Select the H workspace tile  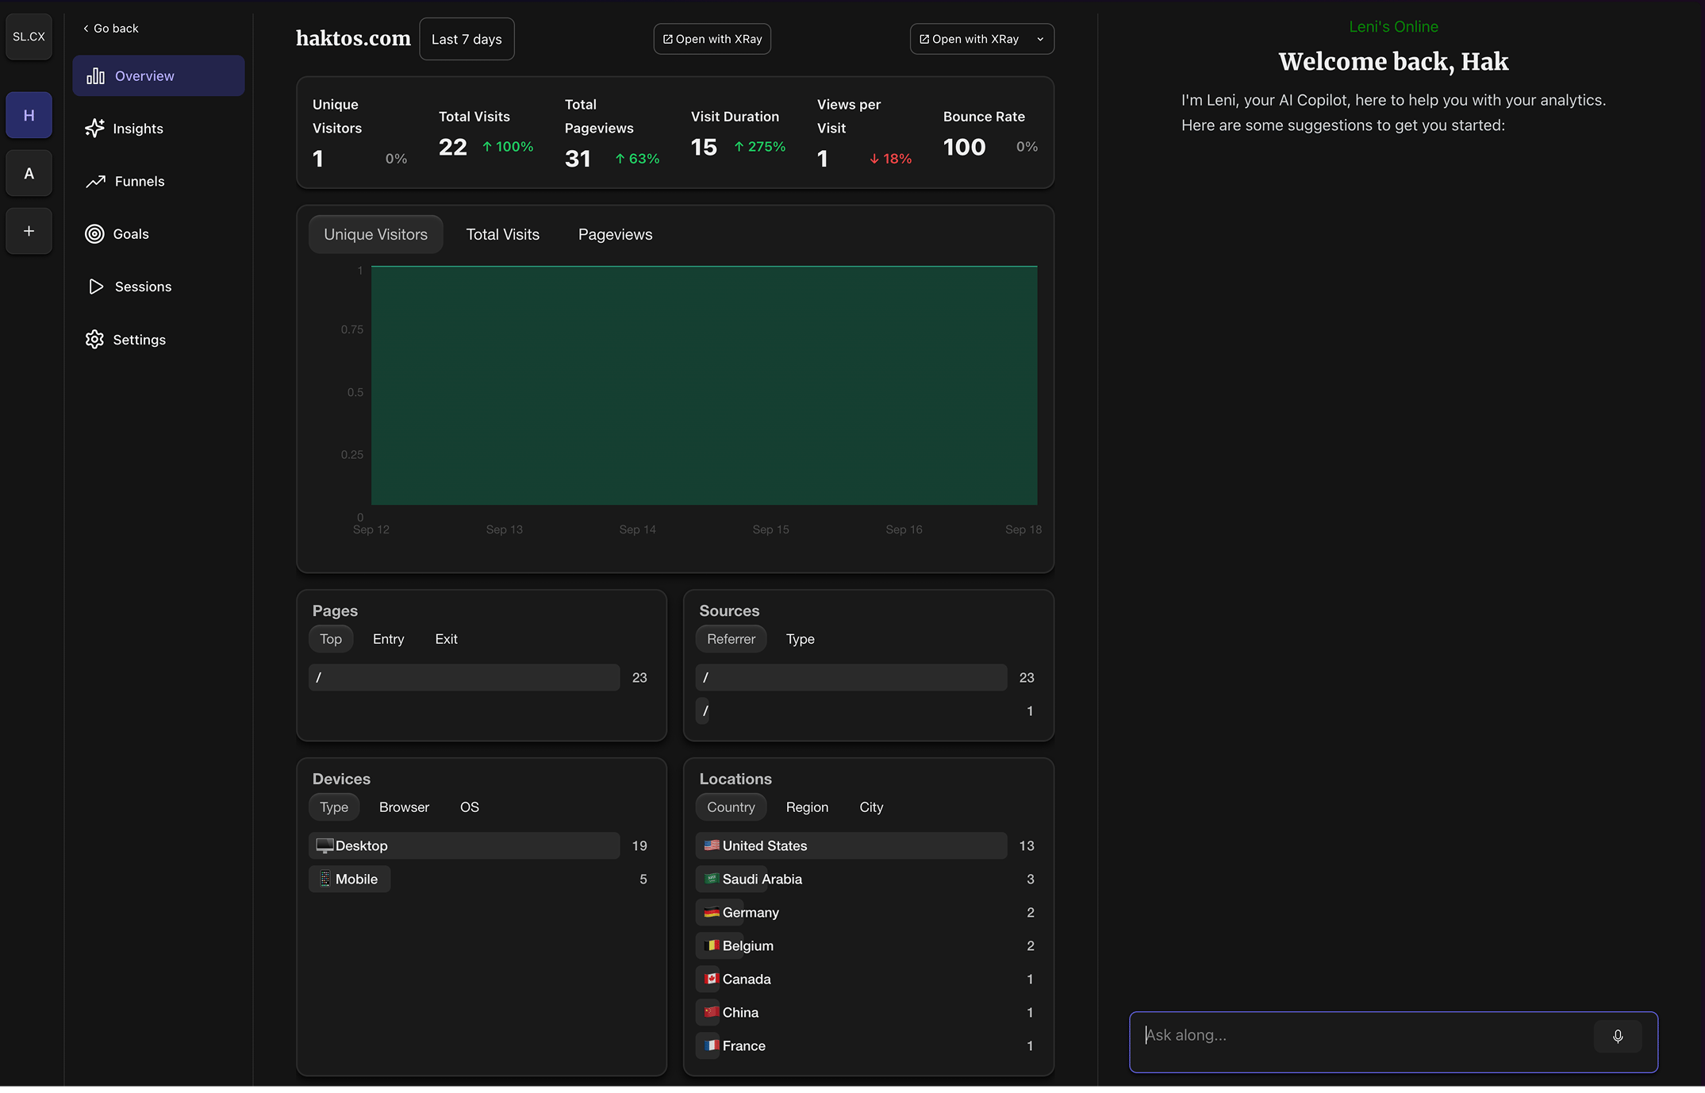[29, 115]
